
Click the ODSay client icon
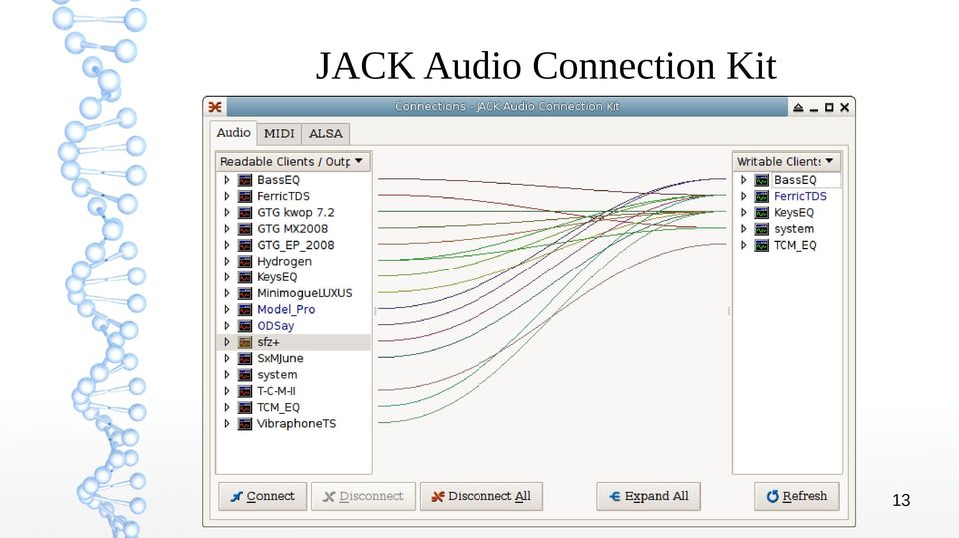click(245, 326)
